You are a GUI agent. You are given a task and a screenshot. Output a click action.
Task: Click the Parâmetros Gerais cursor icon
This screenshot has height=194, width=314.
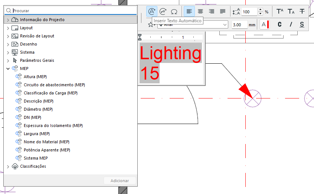coord(15,61)
